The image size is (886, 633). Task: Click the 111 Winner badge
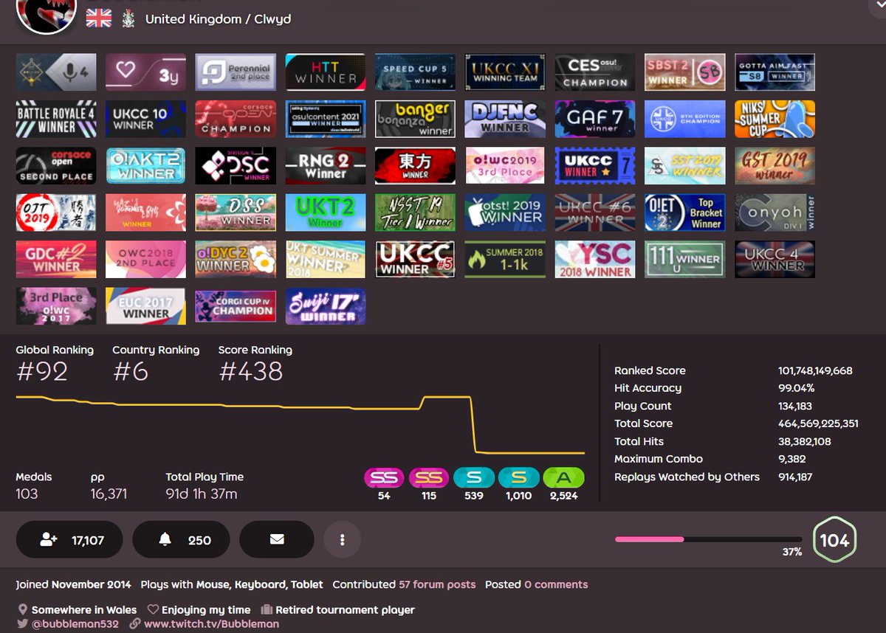[684, 260]
